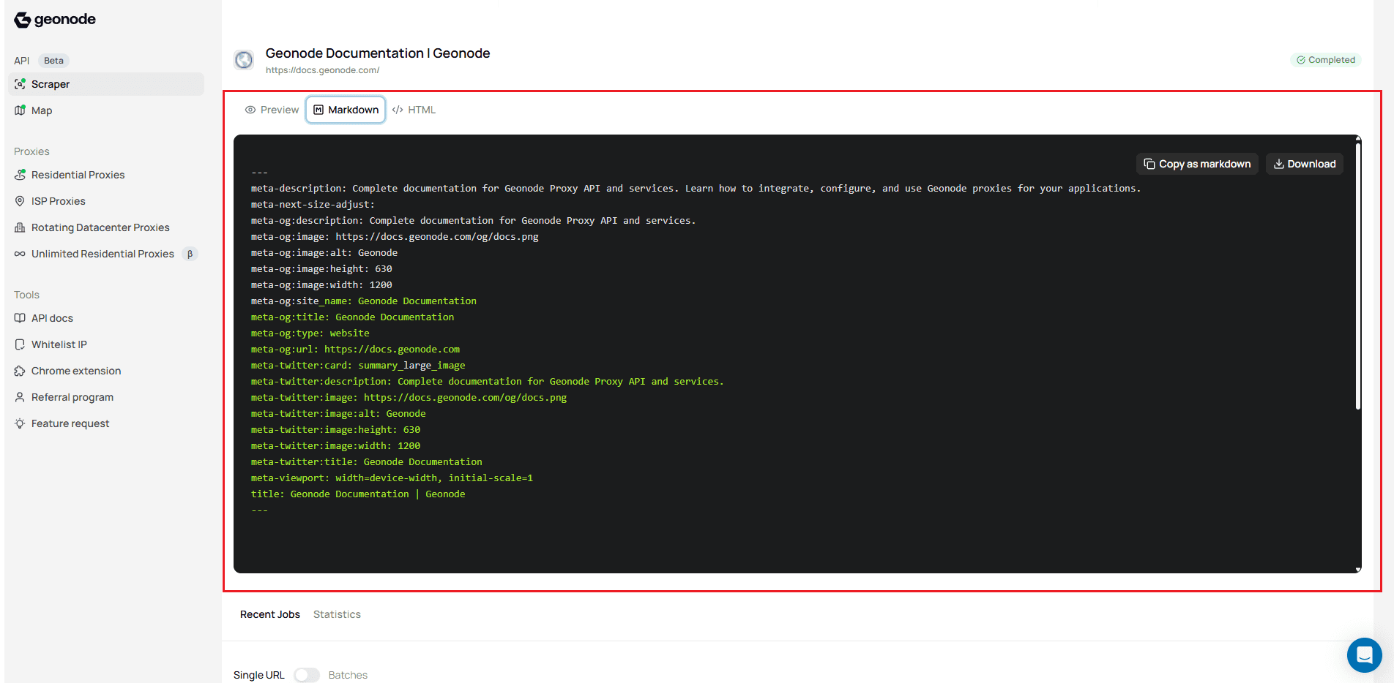
Task: Open the Recent Jobs tab
Action: [x=270, y=614]
